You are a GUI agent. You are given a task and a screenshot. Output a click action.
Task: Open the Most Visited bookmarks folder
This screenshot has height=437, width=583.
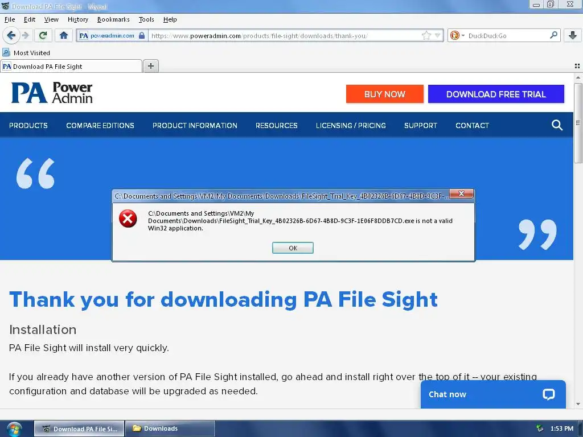click(26, 53)
